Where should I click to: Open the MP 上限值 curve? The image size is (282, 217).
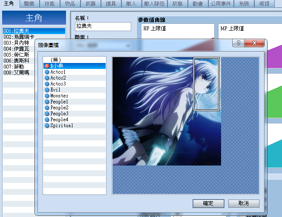[250, 31]
